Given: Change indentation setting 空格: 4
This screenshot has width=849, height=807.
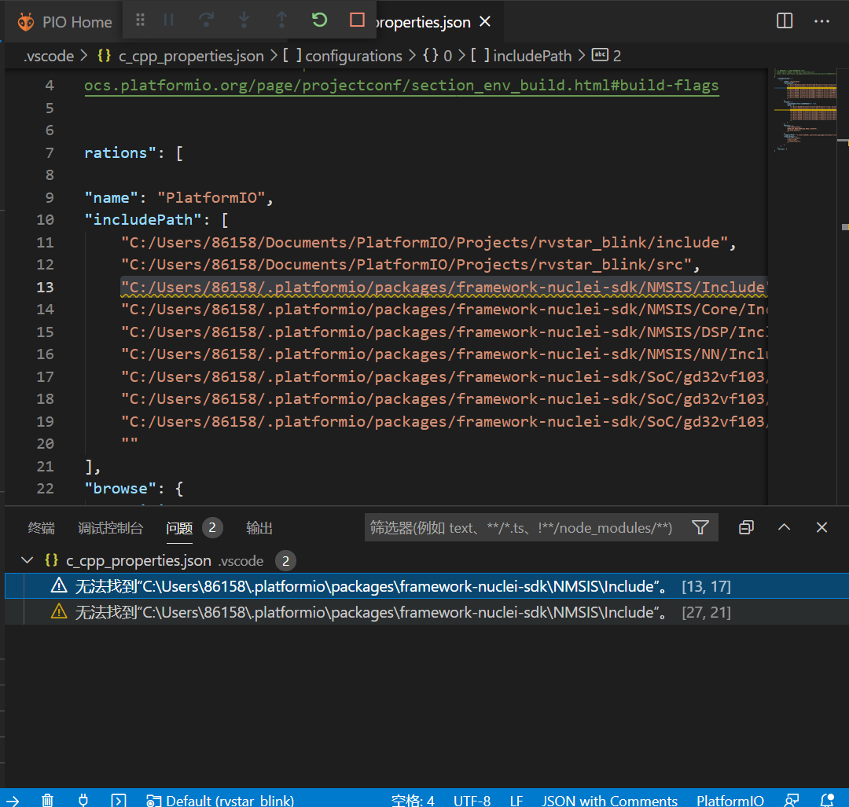Looking at the screenshot, I should point(413,801).
